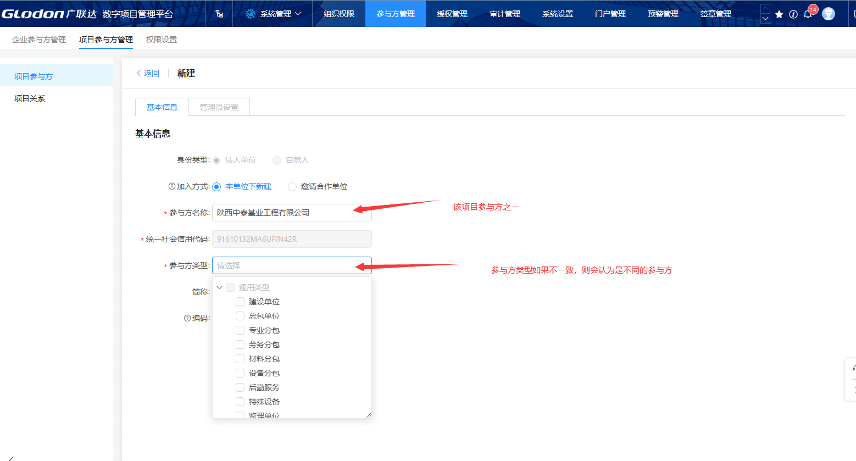
Task: Check the 特殊设备 checkbox
Action: [x=240, y=402]
